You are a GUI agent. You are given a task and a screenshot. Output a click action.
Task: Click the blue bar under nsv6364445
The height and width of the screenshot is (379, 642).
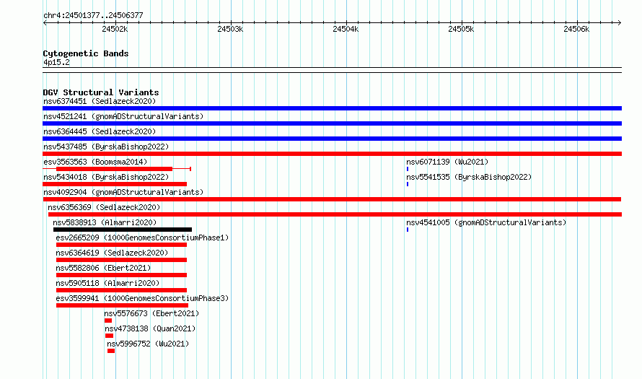(x=332, y=139)
